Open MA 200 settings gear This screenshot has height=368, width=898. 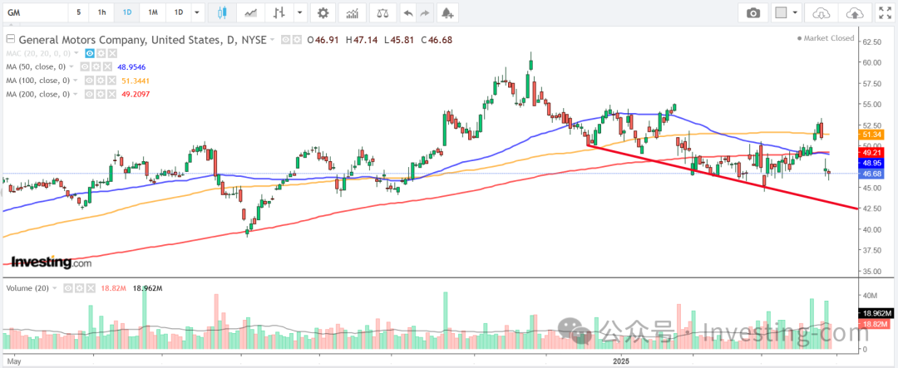(102, 94)
